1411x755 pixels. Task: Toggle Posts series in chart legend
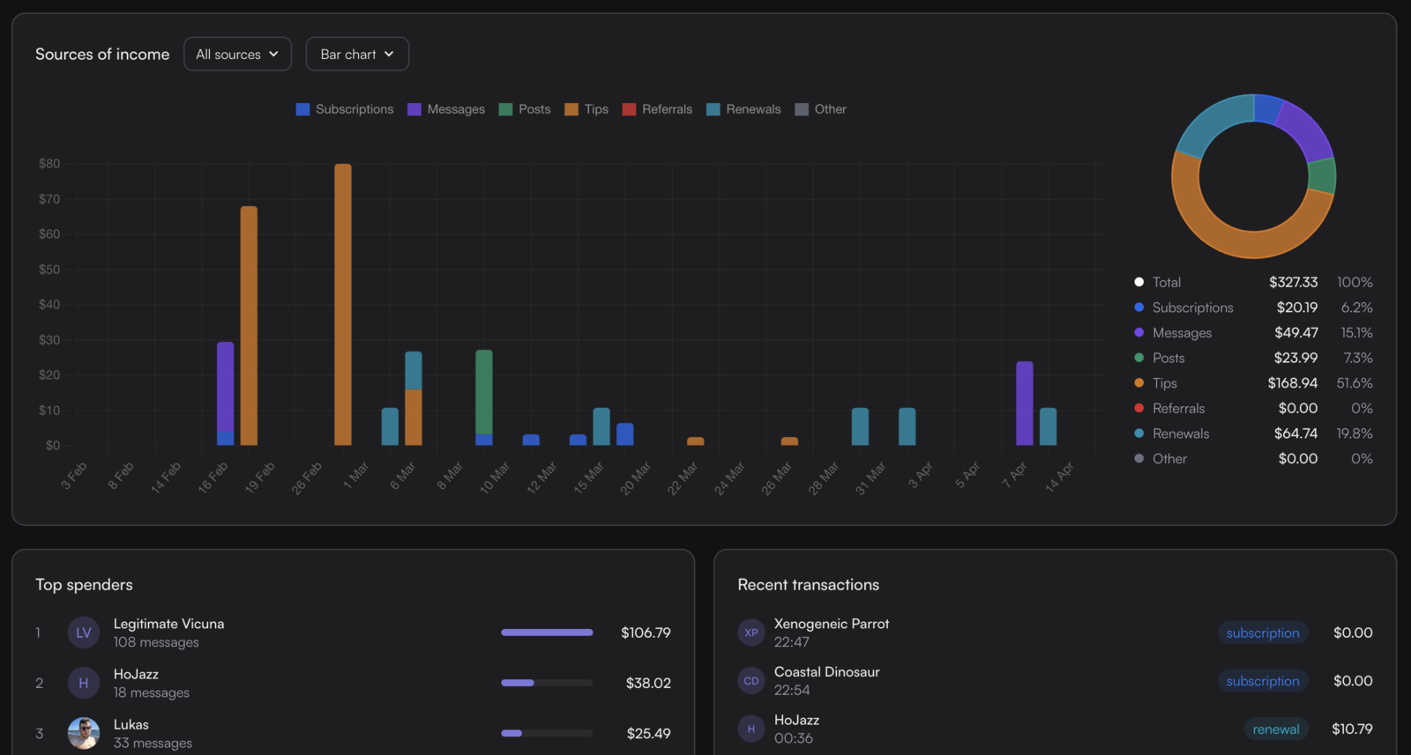(525, 109)
